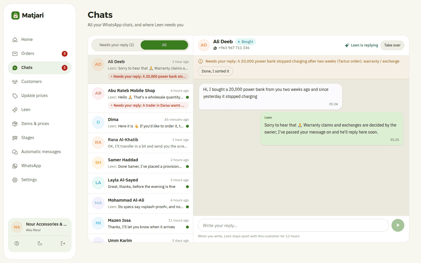Open Leen via its sparkle icon
Viewport: 421px width, 263px height.
[15, 110]
